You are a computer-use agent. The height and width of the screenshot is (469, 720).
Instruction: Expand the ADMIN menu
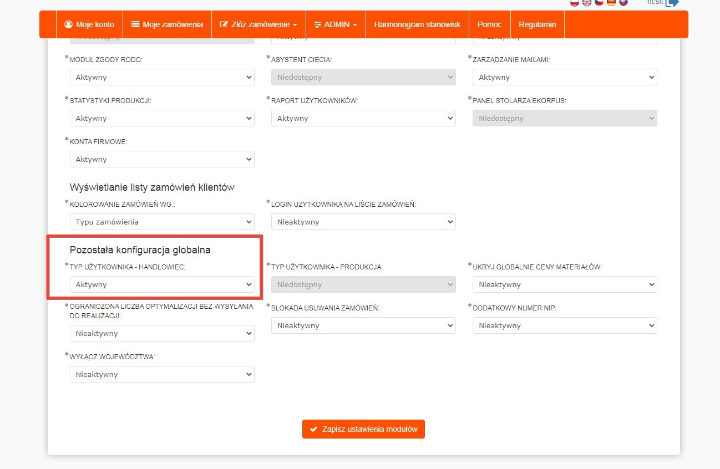tap(335, 24)
